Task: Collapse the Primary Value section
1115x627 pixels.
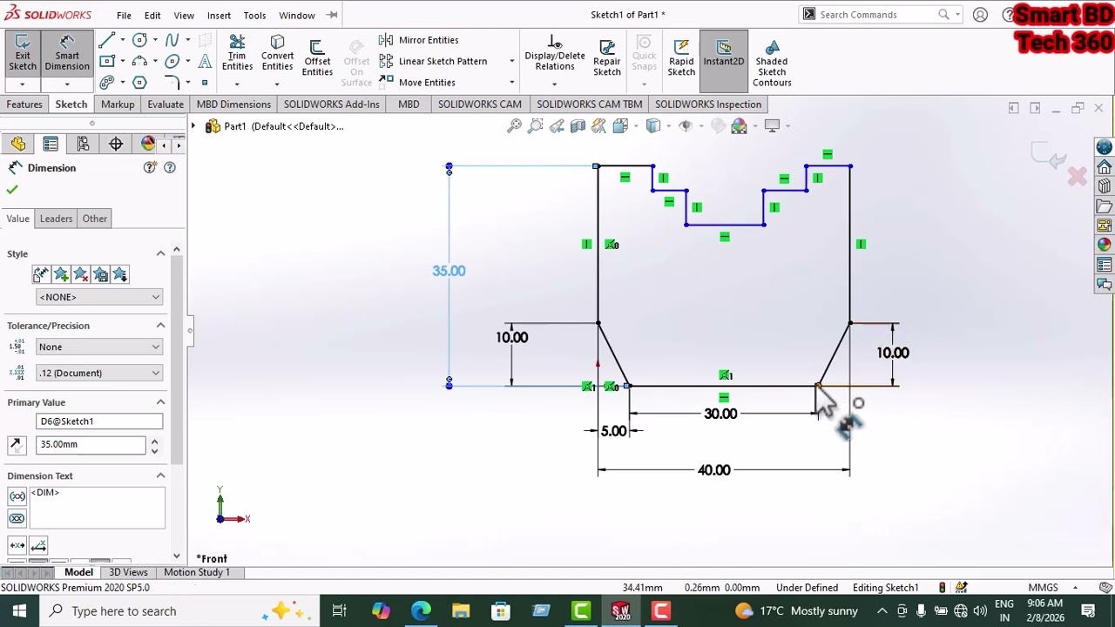Action: pyautogui.click(x=160, y=402)
